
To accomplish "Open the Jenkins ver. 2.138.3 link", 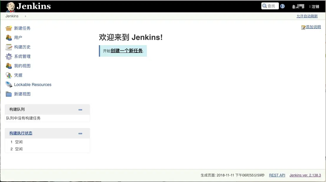I will click(305, 175).
